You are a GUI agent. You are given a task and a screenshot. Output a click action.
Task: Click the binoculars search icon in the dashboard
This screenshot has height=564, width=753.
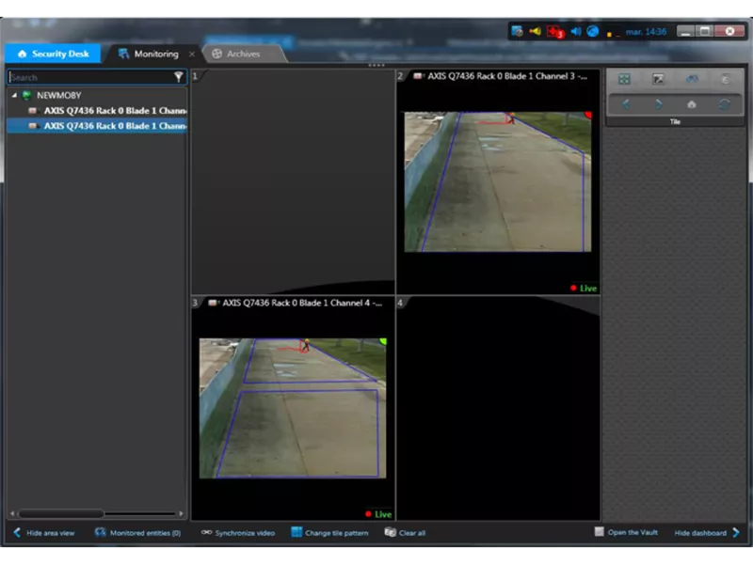tap(691, 78)
